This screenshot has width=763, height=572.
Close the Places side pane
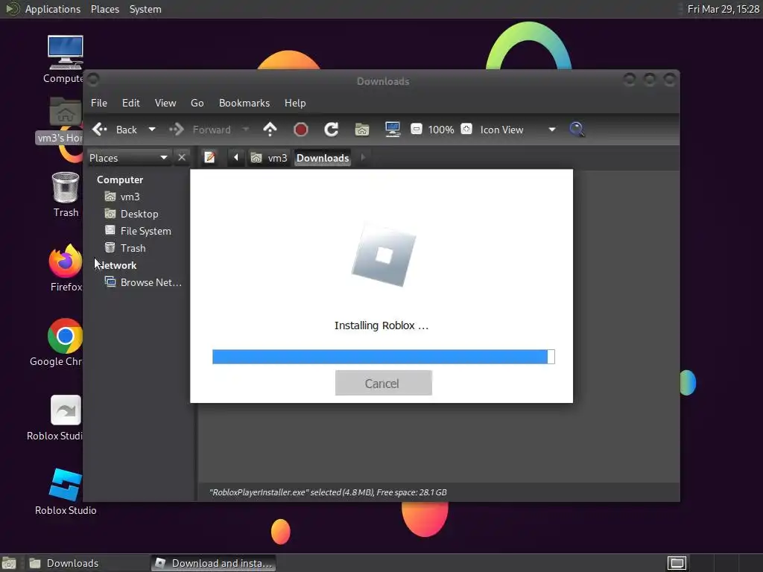[x=182, y=158]
